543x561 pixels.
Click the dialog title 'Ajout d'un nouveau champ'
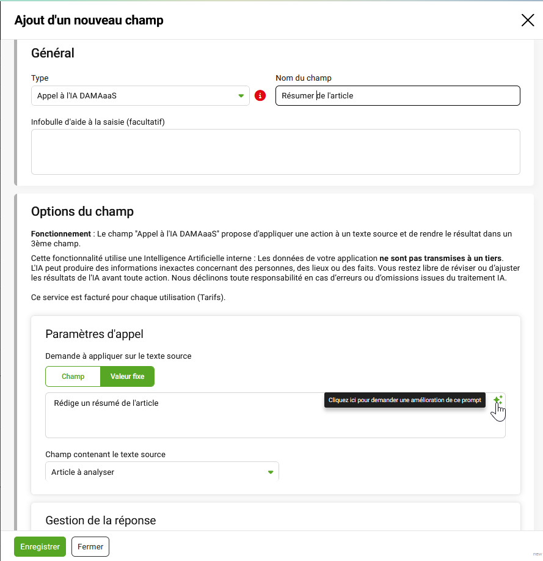[x=89, y=20]
